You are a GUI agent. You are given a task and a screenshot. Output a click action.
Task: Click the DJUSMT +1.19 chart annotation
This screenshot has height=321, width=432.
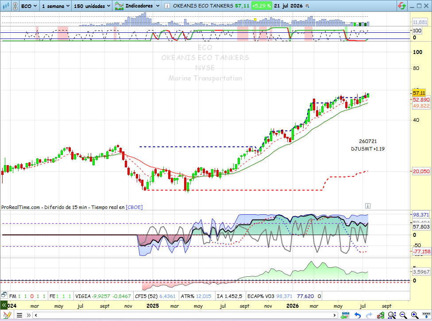(367, 149)
